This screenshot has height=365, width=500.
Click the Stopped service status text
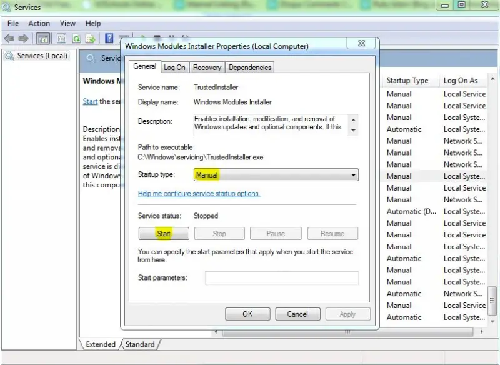206,216
